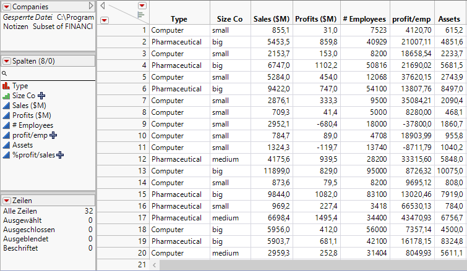Click the Ausgeschlossen entry in Zeilen panel

(x=48, y=230)
